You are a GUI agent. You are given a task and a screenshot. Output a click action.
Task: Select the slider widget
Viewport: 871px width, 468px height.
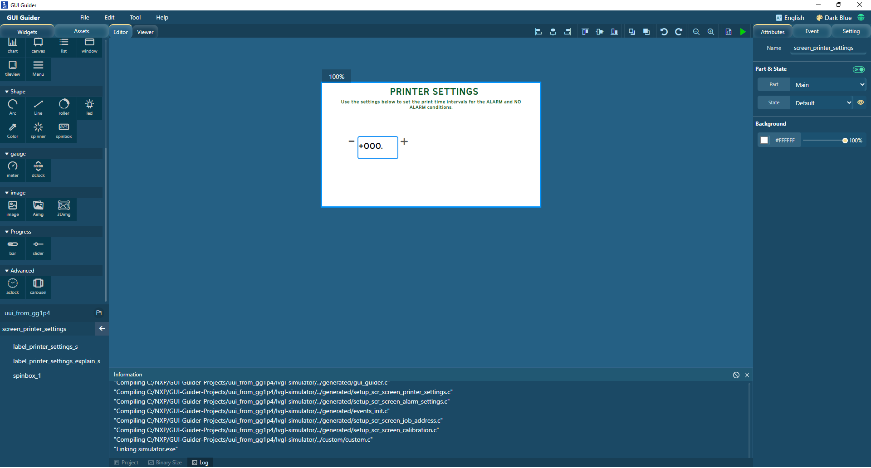(x=38, y=248)
